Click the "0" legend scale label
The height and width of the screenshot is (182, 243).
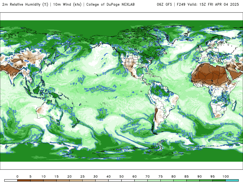coord(17,177)
